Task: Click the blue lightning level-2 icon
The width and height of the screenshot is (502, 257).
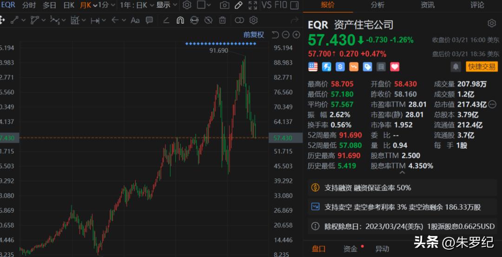Action: tap(327, 66)
